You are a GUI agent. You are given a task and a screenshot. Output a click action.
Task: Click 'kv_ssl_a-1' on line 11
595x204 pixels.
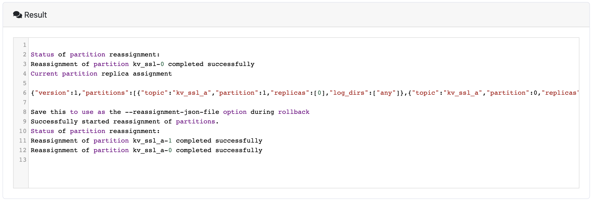(x=153, y=141)
